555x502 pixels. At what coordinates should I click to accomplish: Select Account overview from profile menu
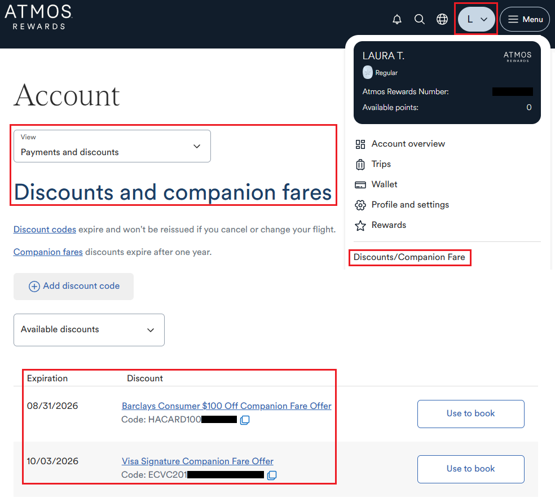[x=408, y=144]
